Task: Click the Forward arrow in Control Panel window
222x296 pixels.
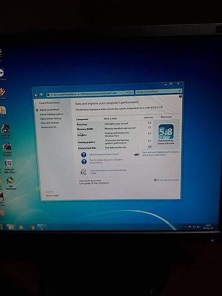Action: pos(41,94)
